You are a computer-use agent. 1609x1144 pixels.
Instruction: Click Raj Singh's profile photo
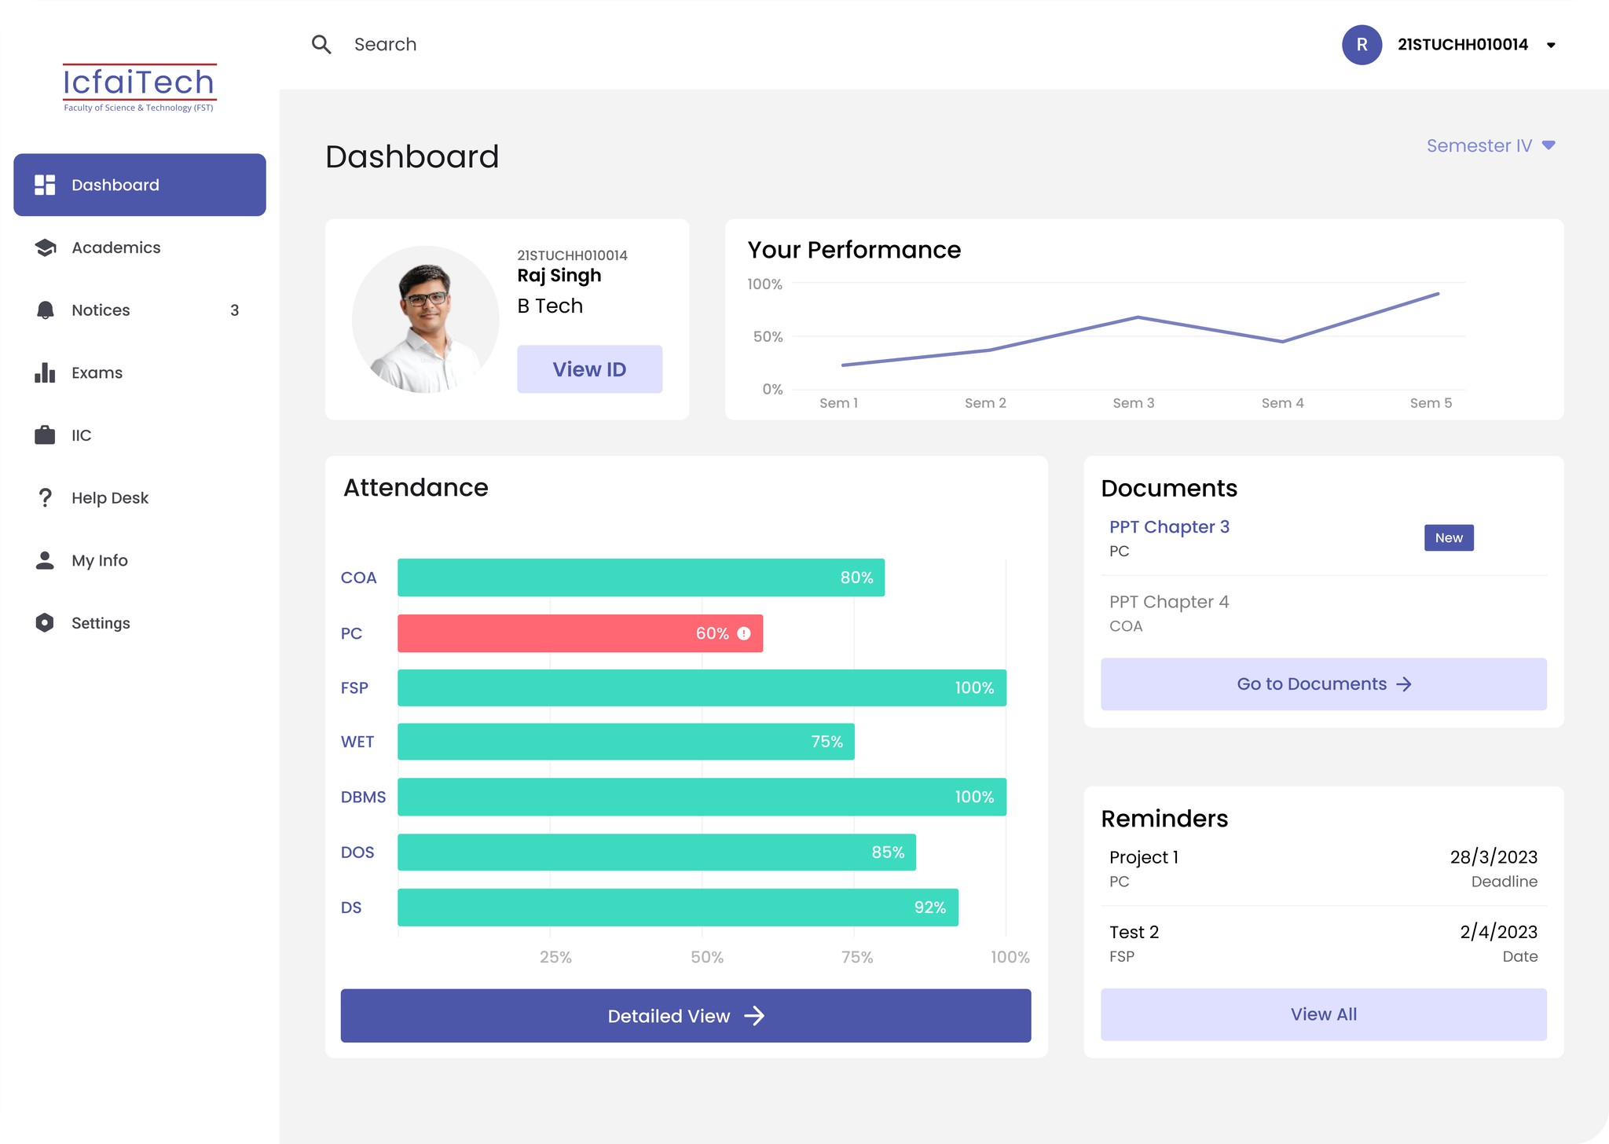click(x=425, y=320)
